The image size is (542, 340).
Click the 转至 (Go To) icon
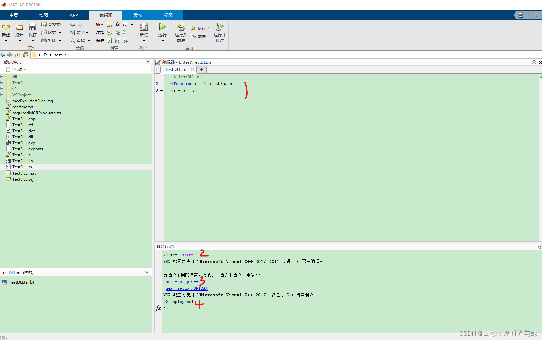(73, 32)
